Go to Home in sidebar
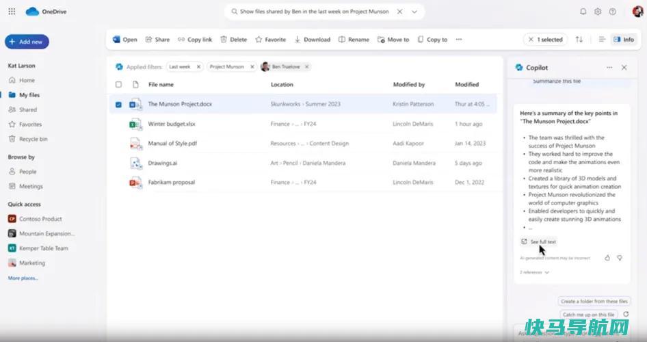Image resolution: width=647 pixels, height=342 pixels. [x=23, y=81]
